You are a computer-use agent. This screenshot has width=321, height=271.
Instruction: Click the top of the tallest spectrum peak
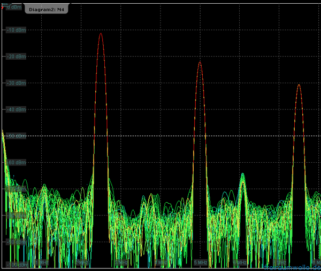click(101, 34)
